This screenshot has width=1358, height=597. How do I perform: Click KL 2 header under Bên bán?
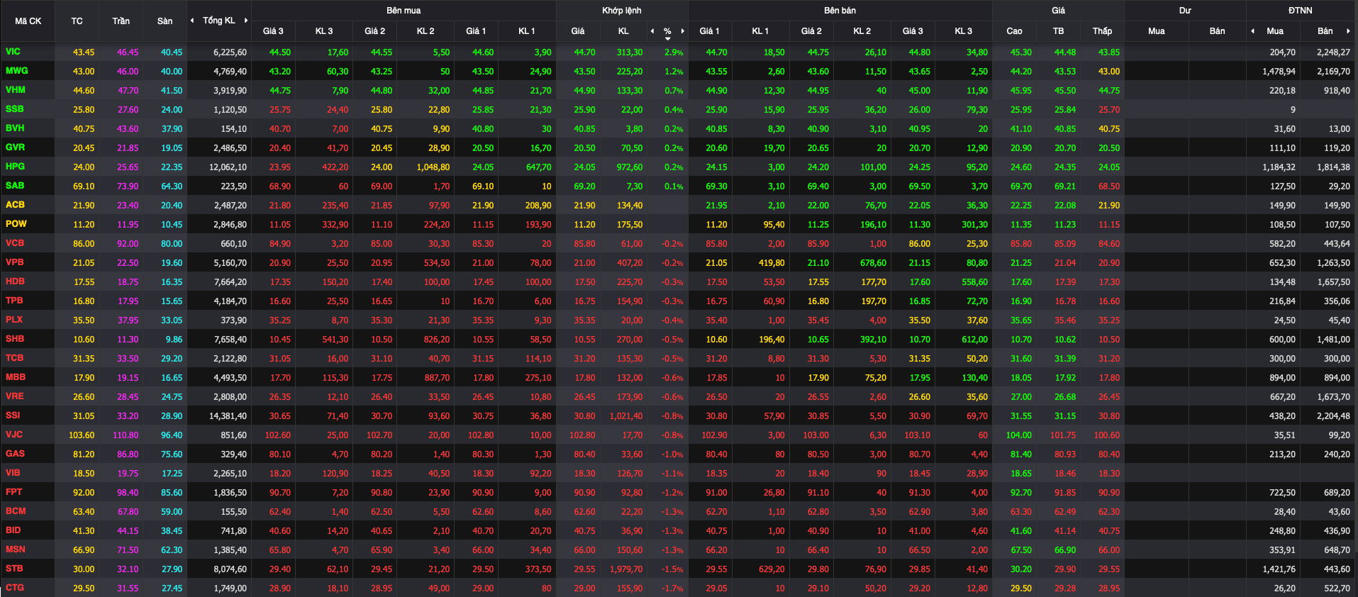[x=862, y=31]
